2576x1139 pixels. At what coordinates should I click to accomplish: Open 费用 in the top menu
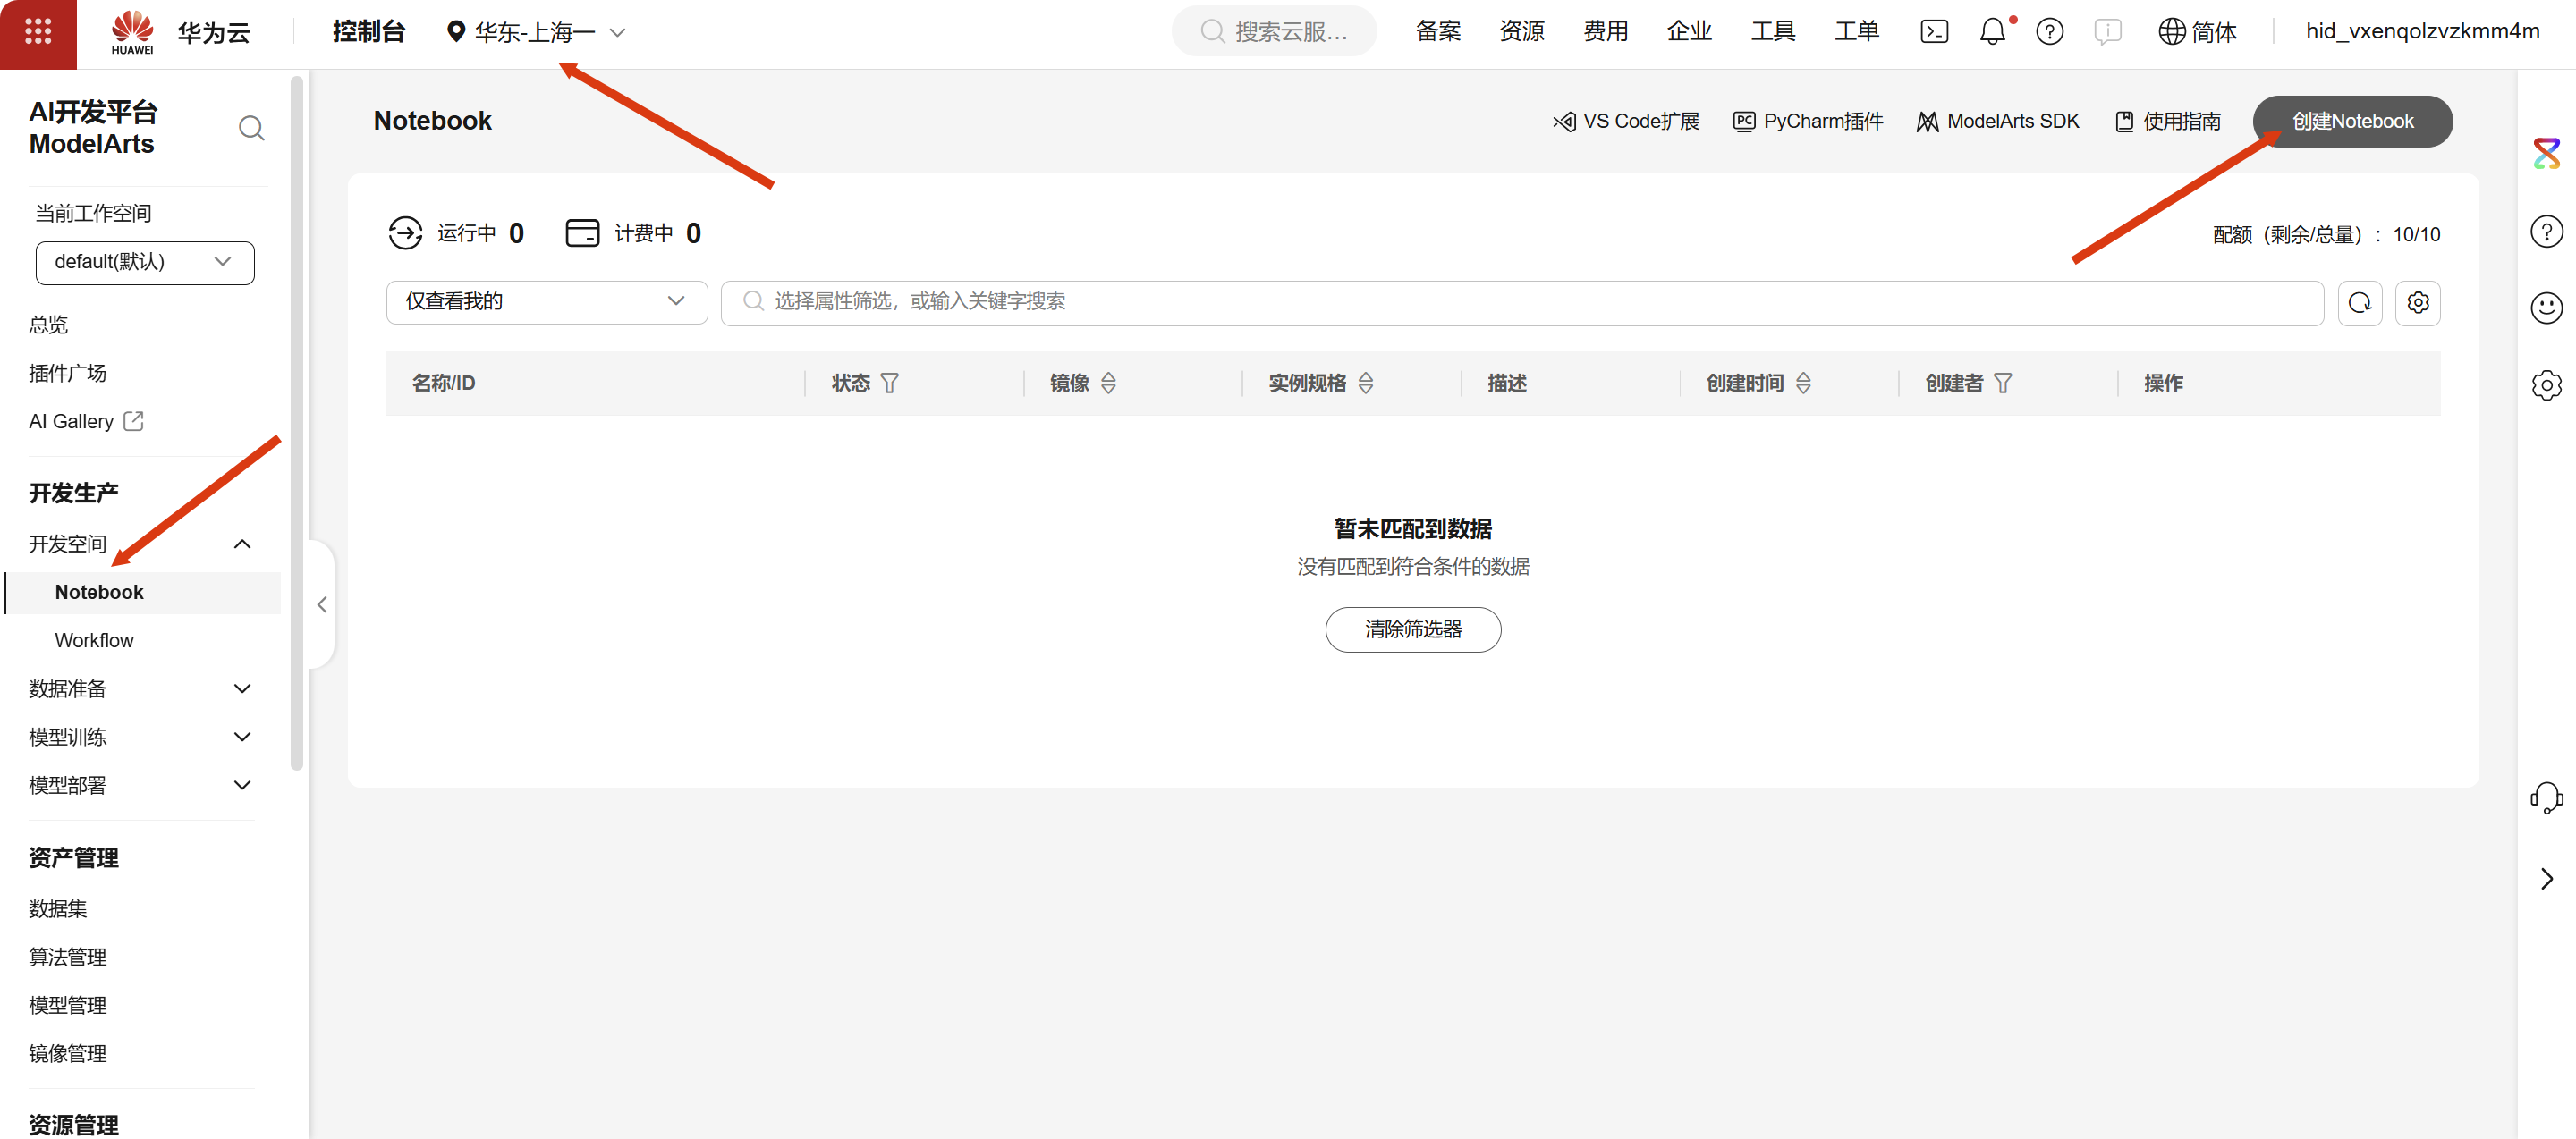[x=1605, y=32]
